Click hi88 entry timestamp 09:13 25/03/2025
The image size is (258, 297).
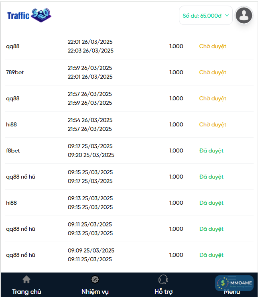pyautogui.click(x=90, y=198)
